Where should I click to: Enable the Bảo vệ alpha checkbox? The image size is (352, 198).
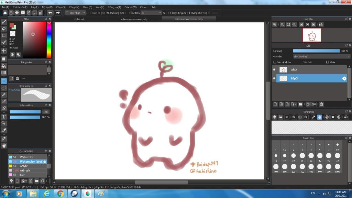coord(275,62)
